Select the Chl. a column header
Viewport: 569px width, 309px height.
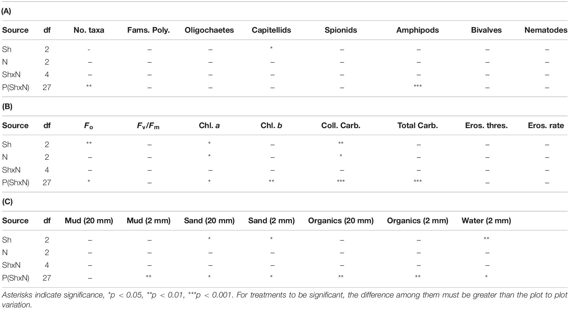point(209,125)
